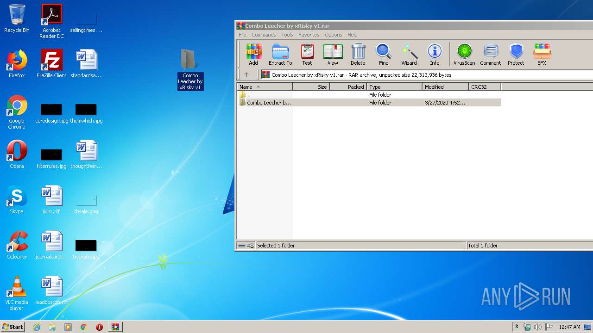Select the thoughtfem... Word document
This screenshot has width=593, height=333.
[x=86, y=154]
